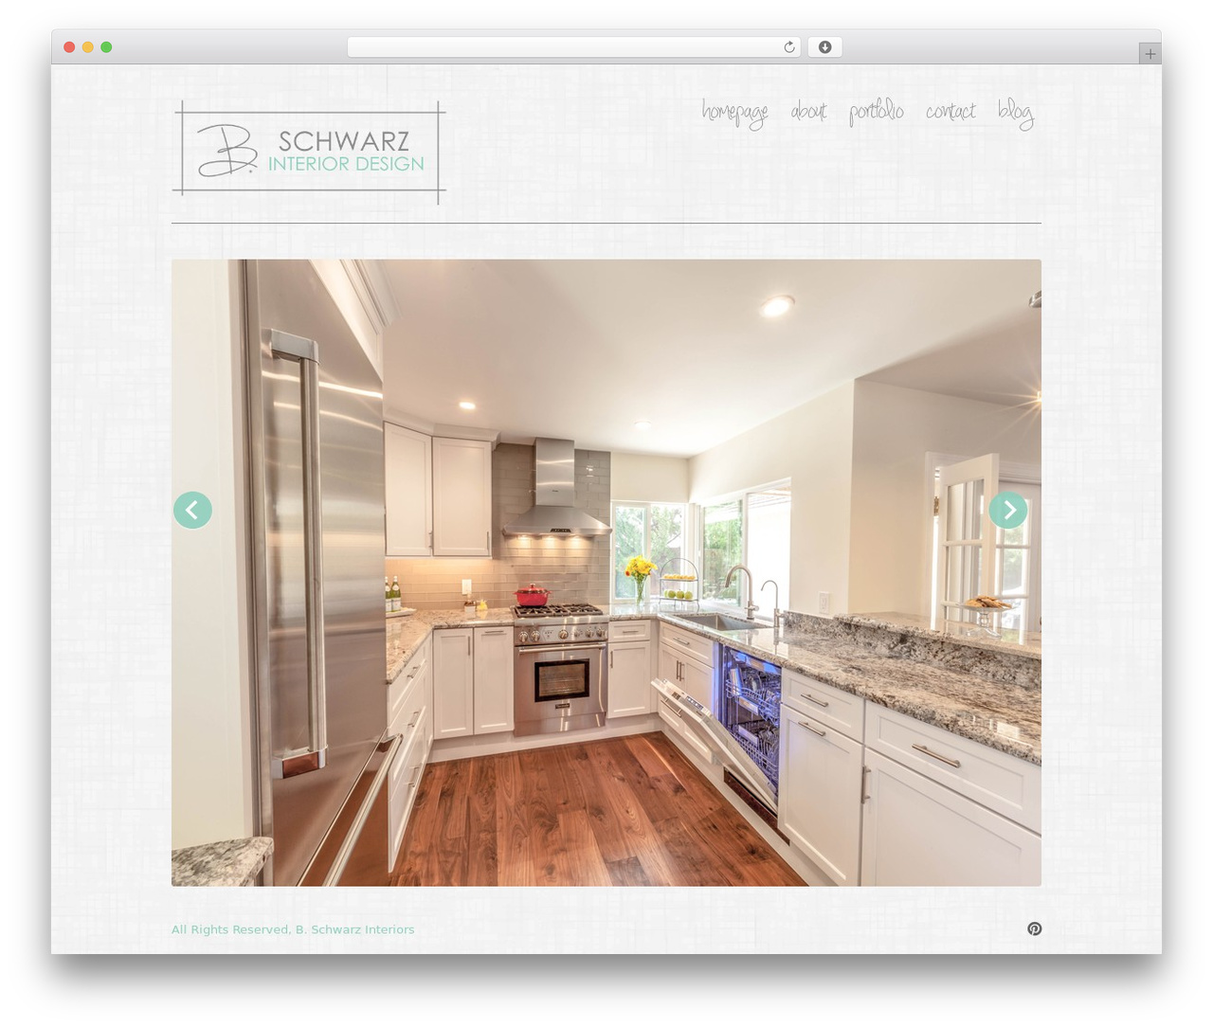Minimize window with yellow button
The width and height of the screenshot is (1213, 1027).
88,47
